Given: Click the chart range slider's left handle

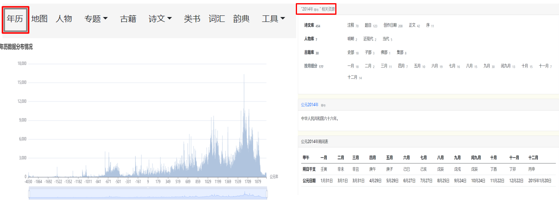Looking at the screenshot, I should (x=29, y=194).
